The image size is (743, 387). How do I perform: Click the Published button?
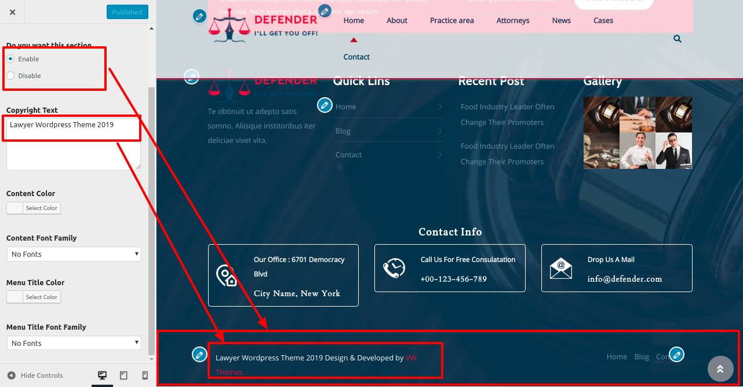(128, 12)
